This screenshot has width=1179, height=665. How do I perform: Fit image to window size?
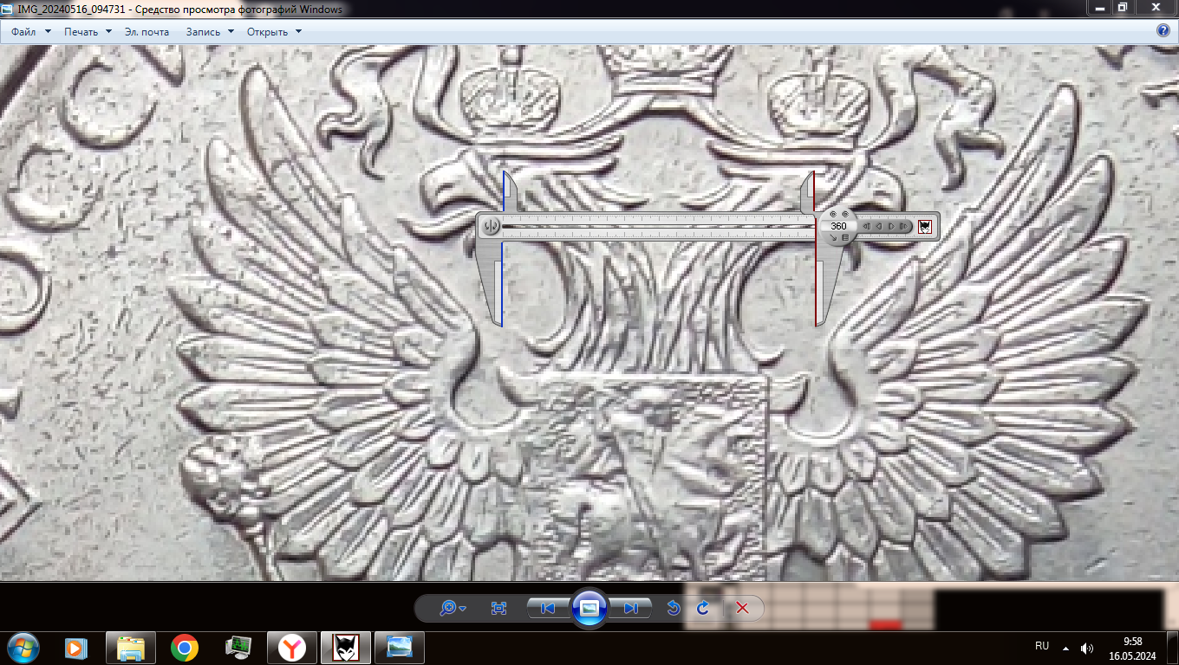[498, 608]
